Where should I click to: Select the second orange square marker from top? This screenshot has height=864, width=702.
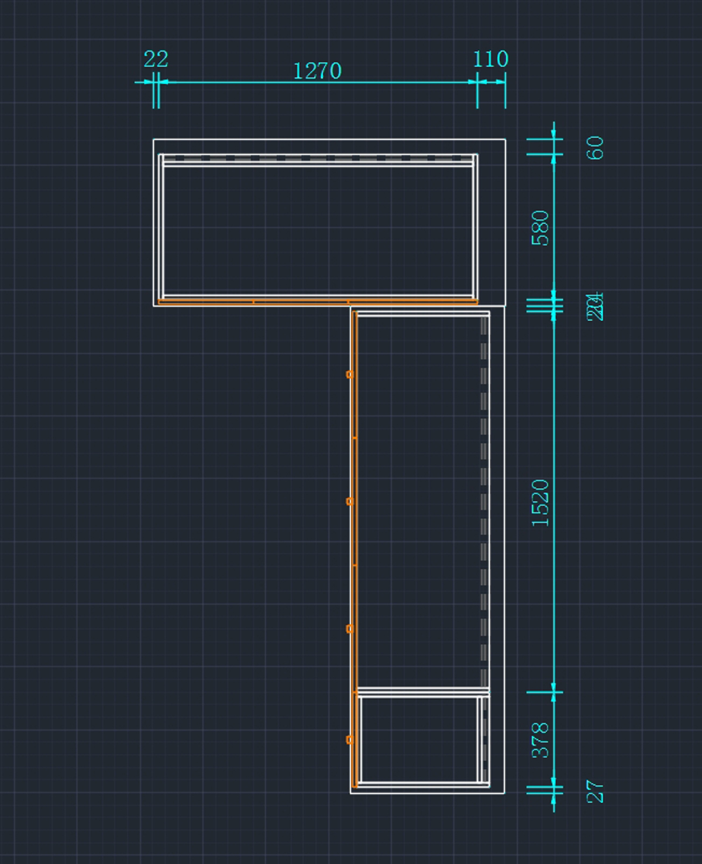point(350,501)
